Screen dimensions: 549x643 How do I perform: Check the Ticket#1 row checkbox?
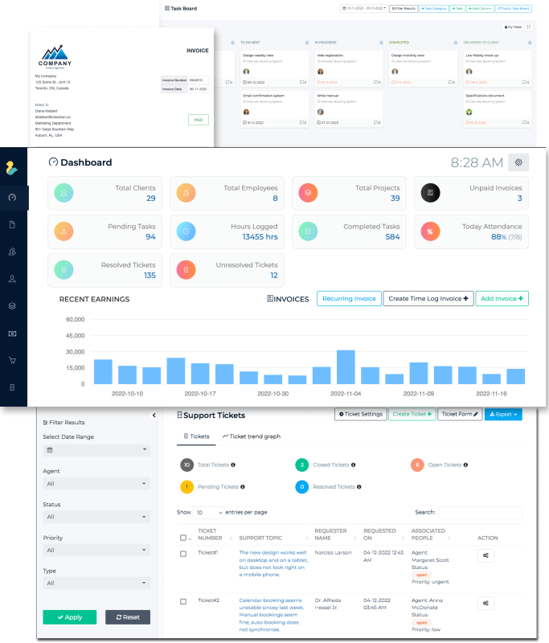pos(183,554)
